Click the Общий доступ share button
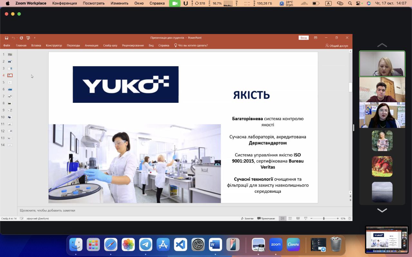The image size is (412, 257). coord(337,46)
